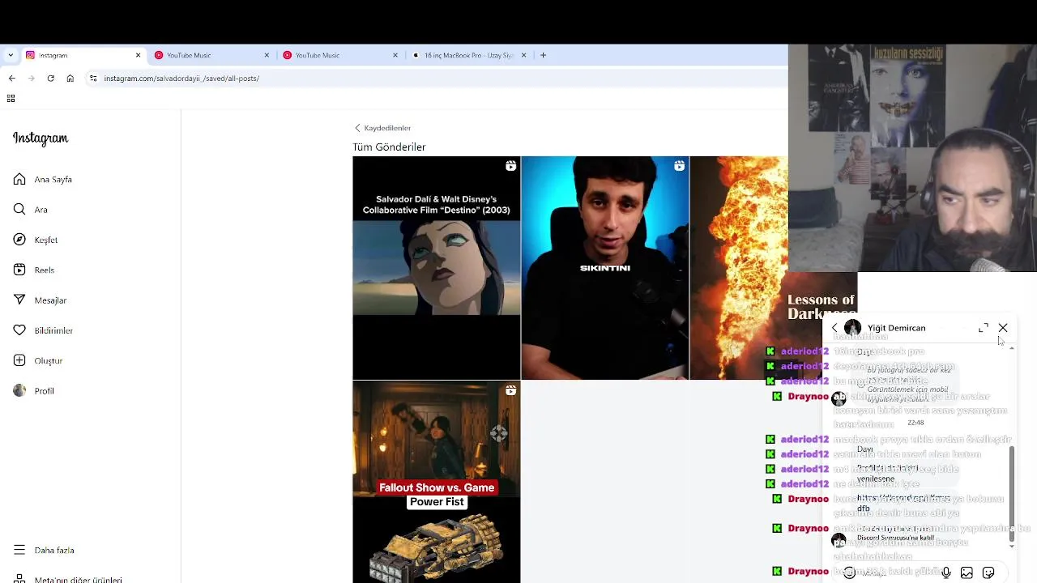Close the second YouTube Music tab
The image size is (1037, 583).
[395, 55]
